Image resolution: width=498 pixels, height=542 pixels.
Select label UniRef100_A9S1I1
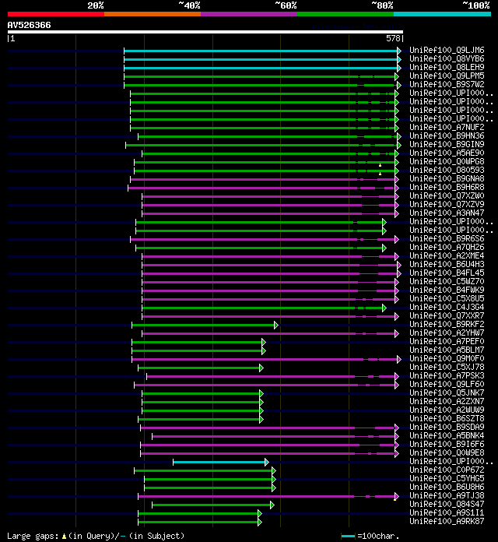[x=447, y=512]
